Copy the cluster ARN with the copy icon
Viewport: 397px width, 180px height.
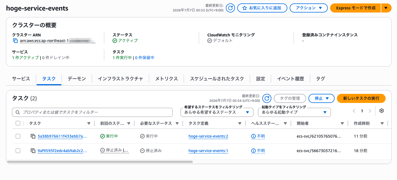pos(15,41)
